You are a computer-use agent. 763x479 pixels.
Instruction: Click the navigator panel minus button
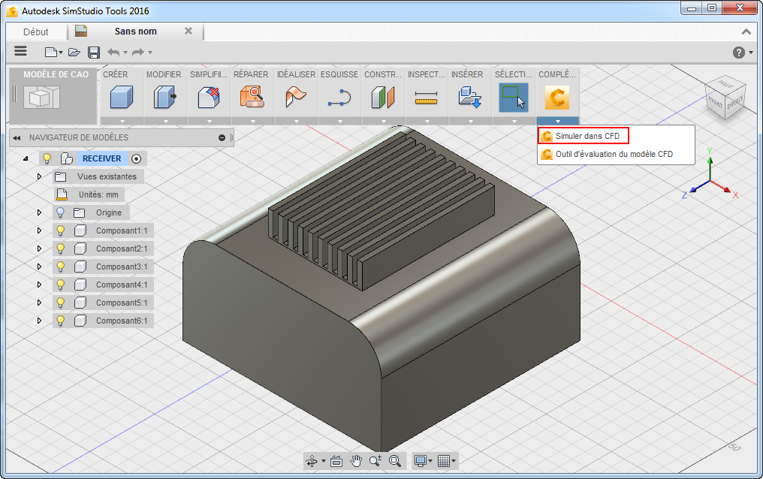pyautogui.click(x=222, y=137)
